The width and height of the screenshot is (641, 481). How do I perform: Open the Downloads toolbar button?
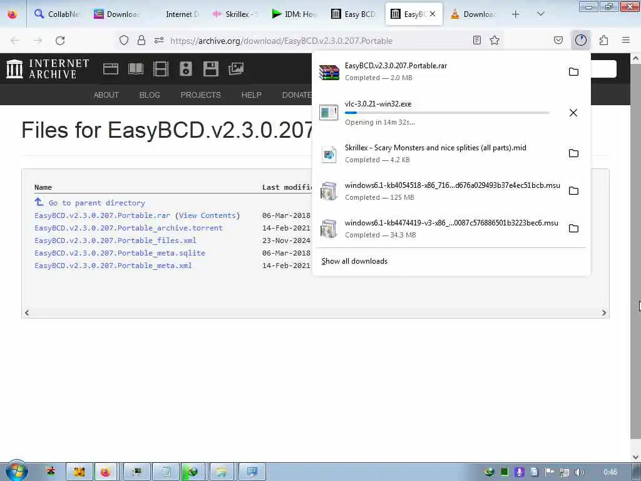point(580,40)
